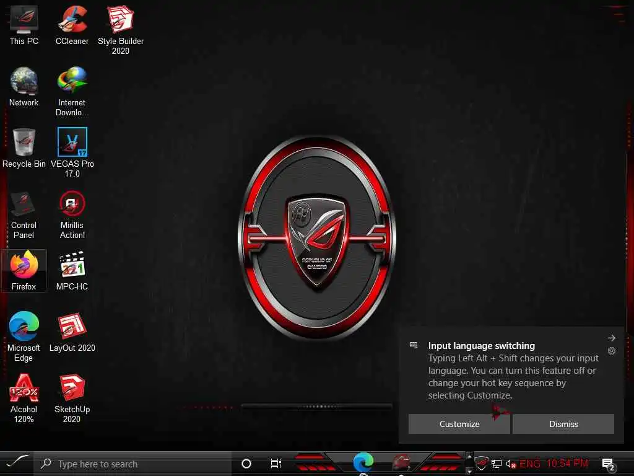Open Action Center notifications icon

[608, 464]
